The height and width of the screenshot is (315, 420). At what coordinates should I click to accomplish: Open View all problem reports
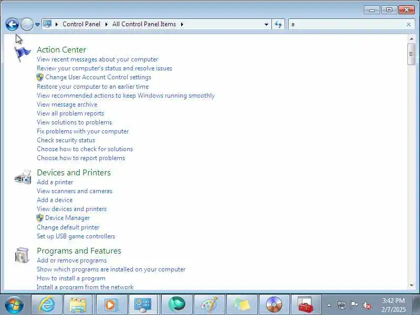pos(70,113)
